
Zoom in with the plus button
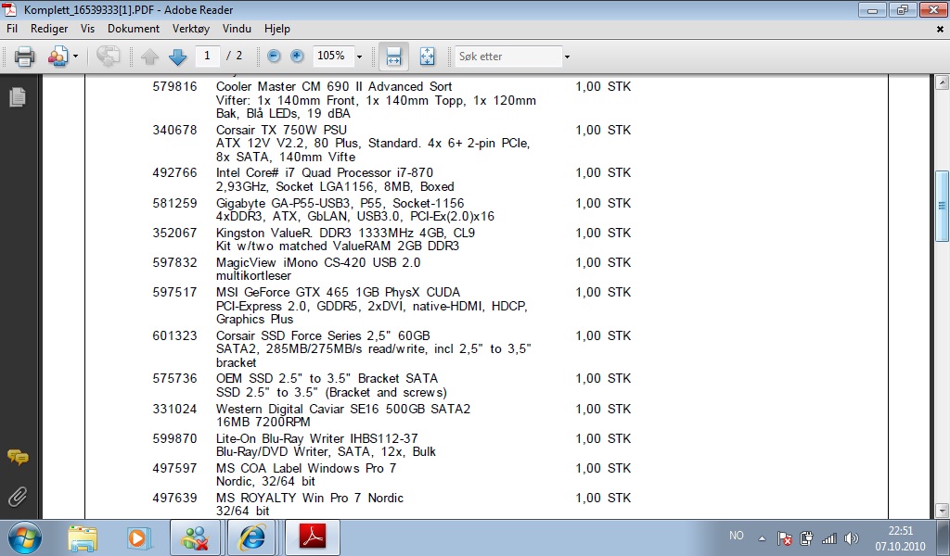coord(297,56)
